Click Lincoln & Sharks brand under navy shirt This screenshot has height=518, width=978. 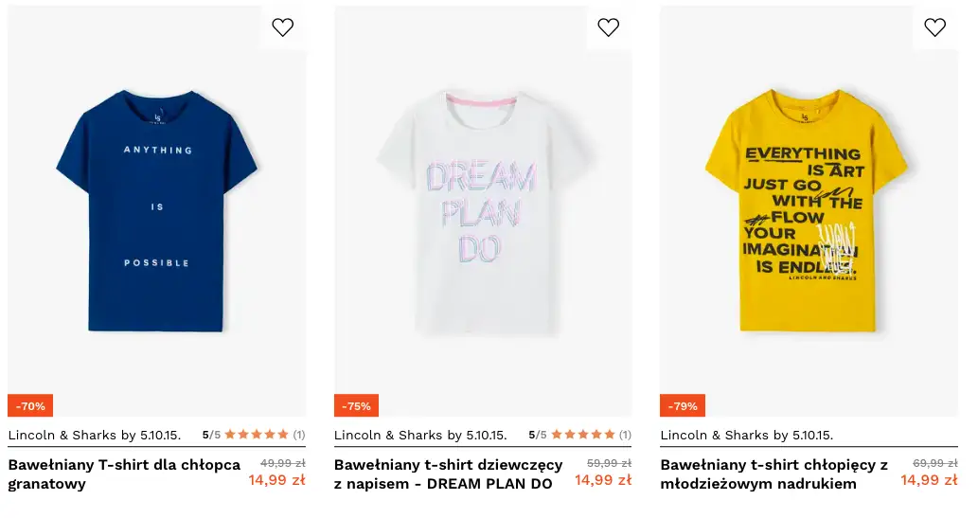[94, 436]
